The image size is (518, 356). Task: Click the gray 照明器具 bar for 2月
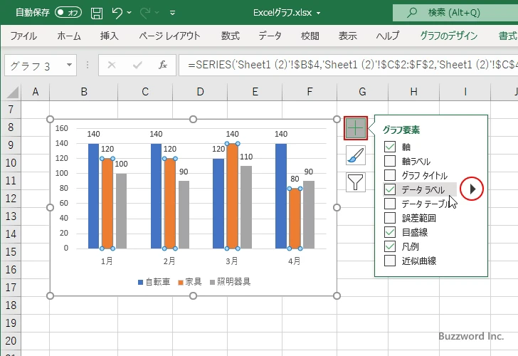pyautogui.click(x=184, y=214)
